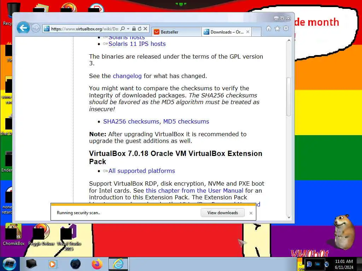This screenshot has width=362, height=271.
Task: Open the ChomikBox desktop shortcut
Action: tap(13, 235)
